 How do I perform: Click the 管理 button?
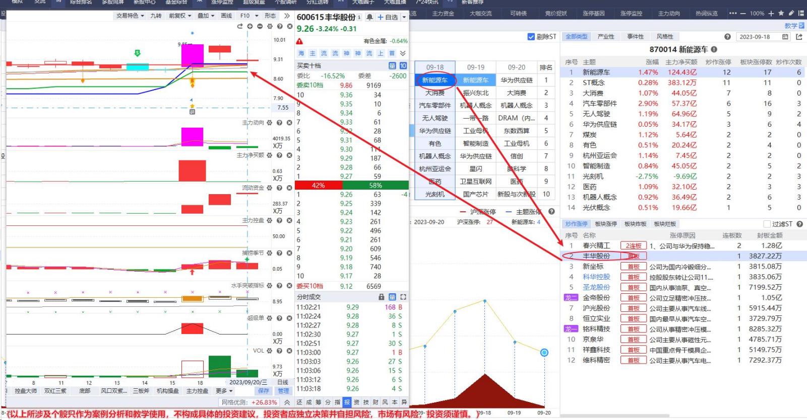[283, 391]
